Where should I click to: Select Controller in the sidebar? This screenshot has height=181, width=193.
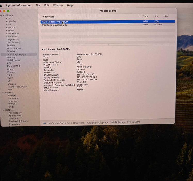pos(12,36)
